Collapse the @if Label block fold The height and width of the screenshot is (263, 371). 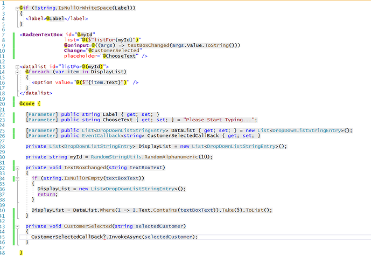[x=17, y=8]
